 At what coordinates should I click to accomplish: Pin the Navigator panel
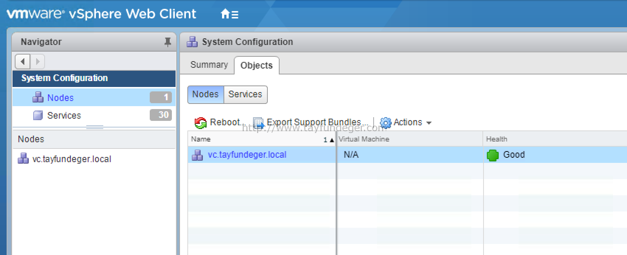167,42
